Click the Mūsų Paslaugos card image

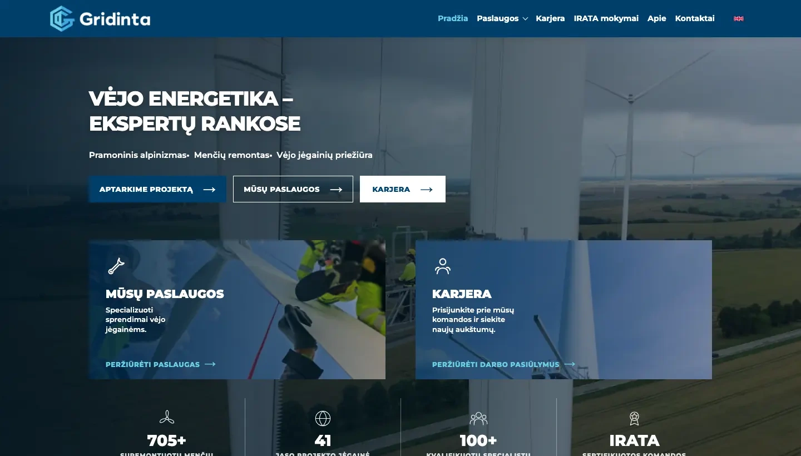237,310
